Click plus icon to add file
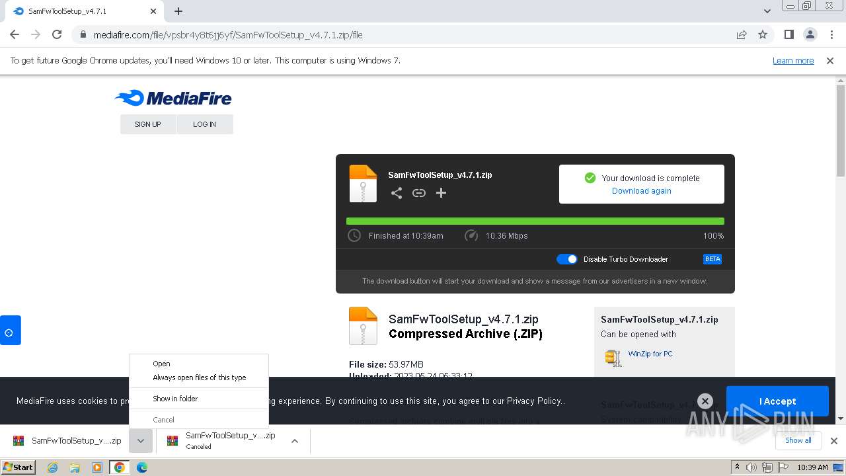Screen dimensions: 846x476 442,193
